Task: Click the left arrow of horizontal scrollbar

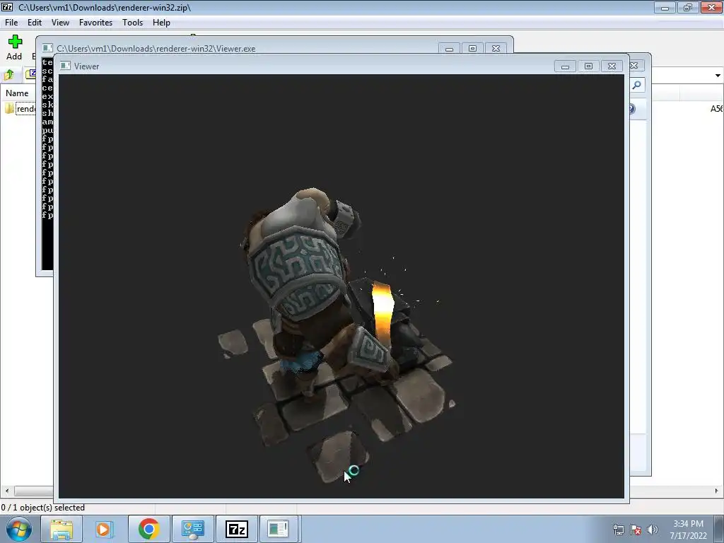Action: [6, 491]
